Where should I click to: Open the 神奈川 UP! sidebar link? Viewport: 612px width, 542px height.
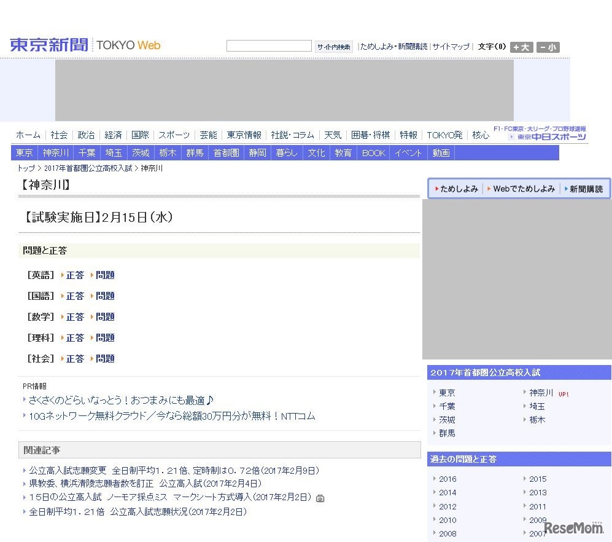pyautogui.click(x=543, y=392)
